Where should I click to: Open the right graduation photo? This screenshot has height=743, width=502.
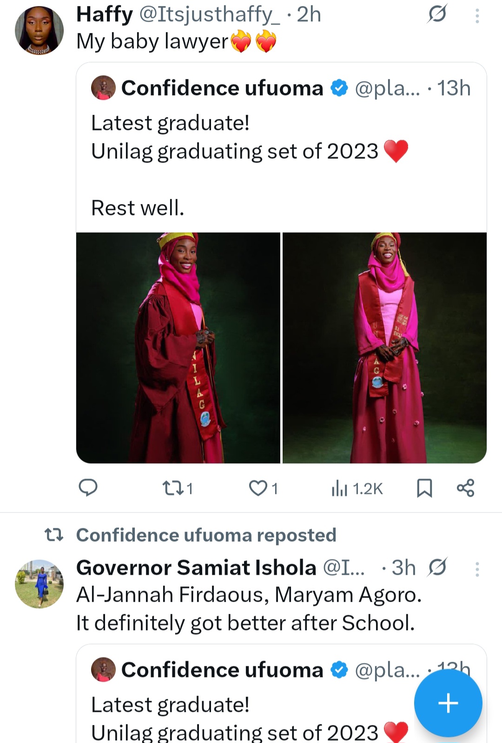click(x=384, y=348)
